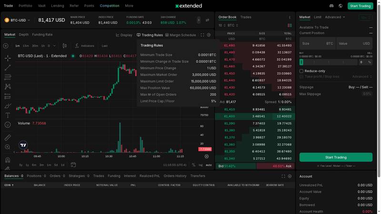Add symbol with compare plus icon
381x214 pixels.
click(x=6, y=46)
